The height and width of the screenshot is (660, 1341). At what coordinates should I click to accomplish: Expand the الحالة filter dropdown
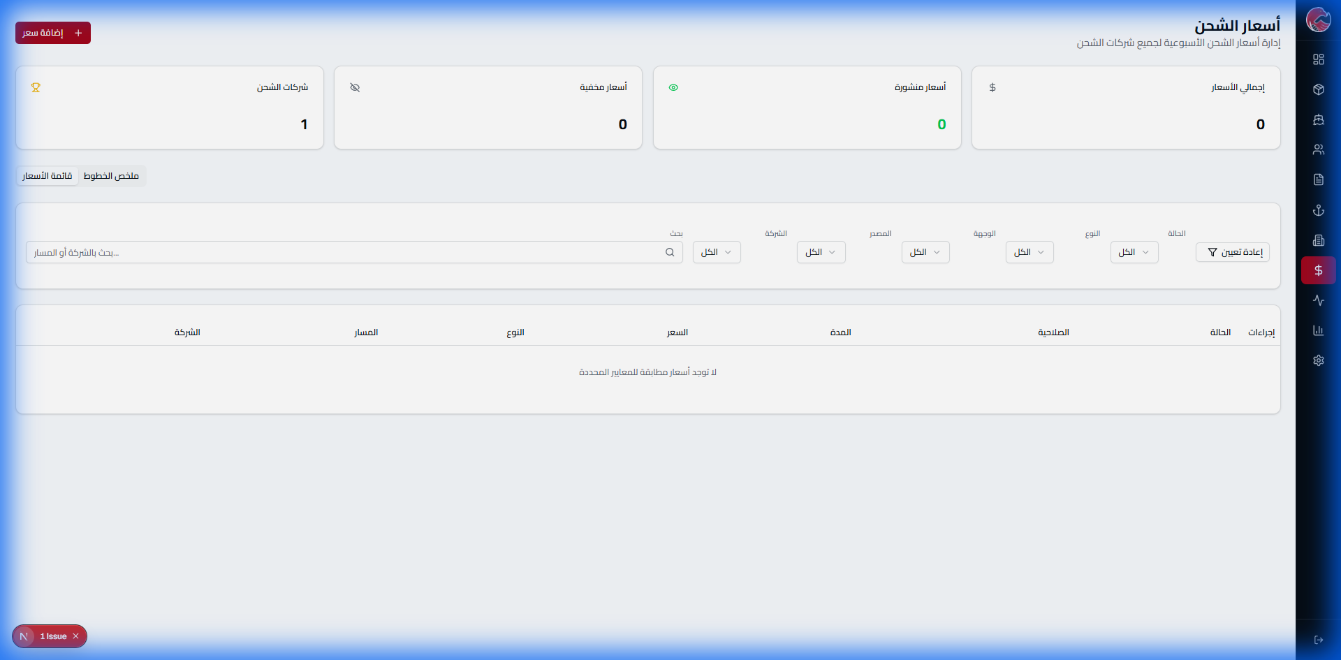[x=1134, y=252]
